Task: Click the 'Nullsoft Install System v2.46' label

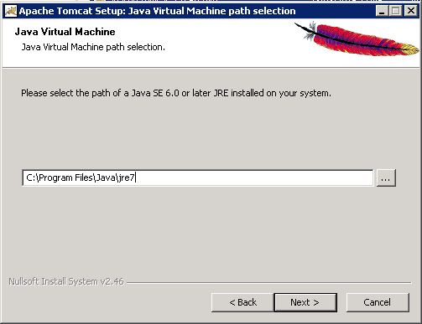Action: coord(66,281)
